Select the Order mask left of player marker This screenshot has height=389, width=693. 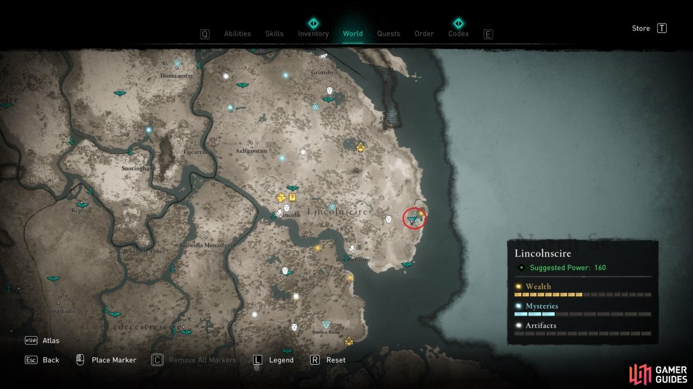tap(388, 219)
